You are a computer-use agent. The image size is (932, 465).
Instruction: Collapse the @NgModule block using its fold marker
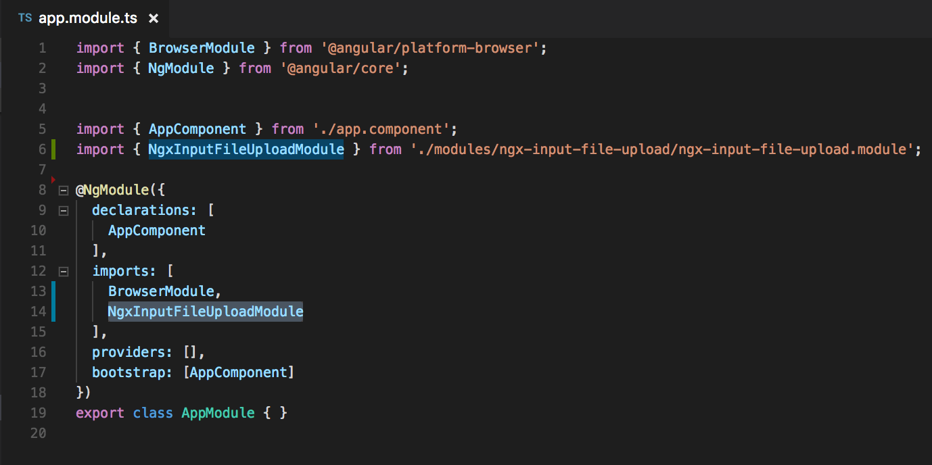coord(62,190)
